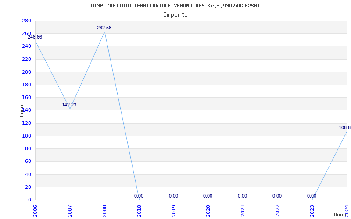This screenshot has width=351, height=219.
Task: Click the 2008 peak point on the line
Action: click(x=104, y=32)
